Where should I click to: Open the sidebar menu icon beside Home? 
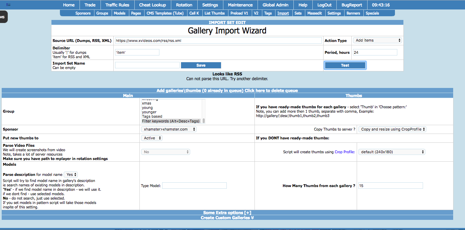[8, 5]
